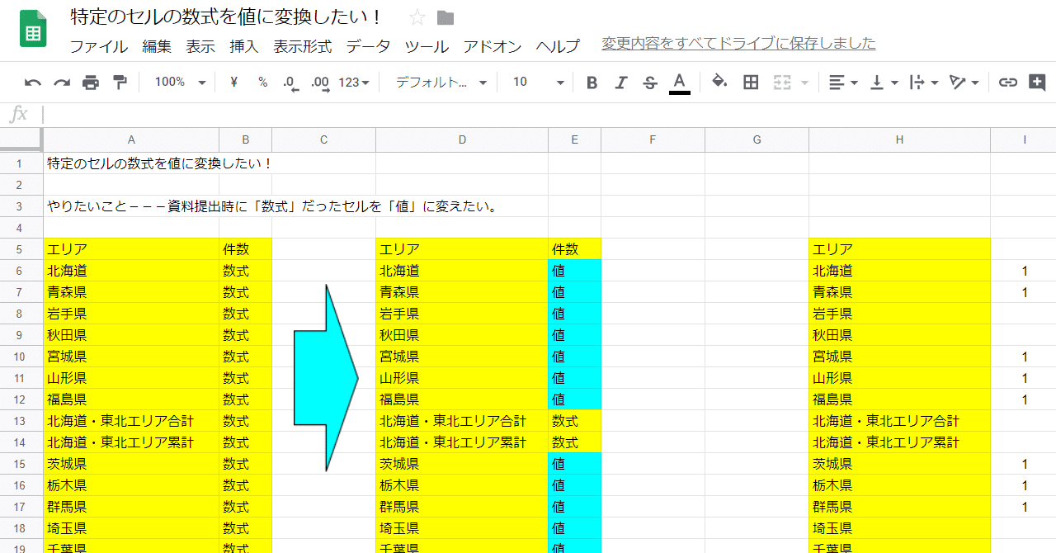The width and height of the screenshot is (1056, 553).
Task: Open the 挿入 menu
Action: (x=244, y=46)
